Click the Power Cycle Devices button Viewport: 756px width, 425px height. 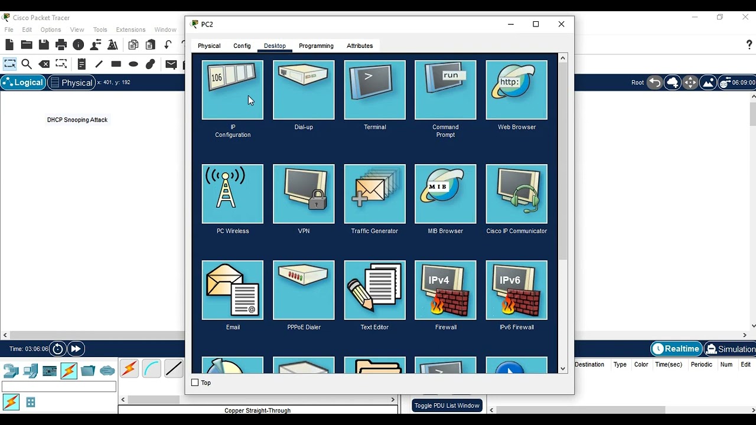58,349
